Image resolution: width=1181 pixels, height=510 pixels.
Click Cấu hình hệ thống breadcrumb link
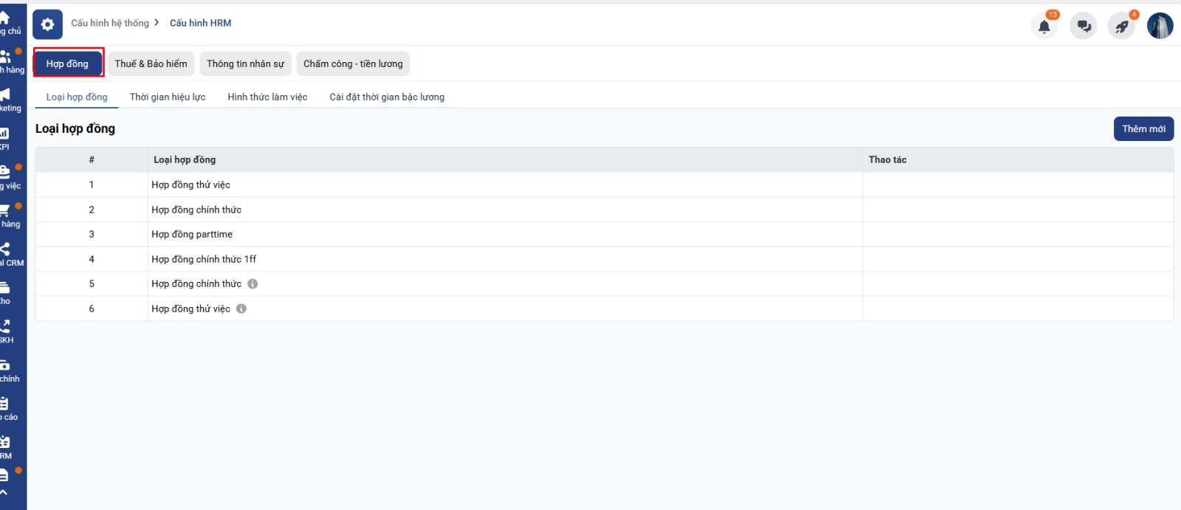(x=110, y=24)
